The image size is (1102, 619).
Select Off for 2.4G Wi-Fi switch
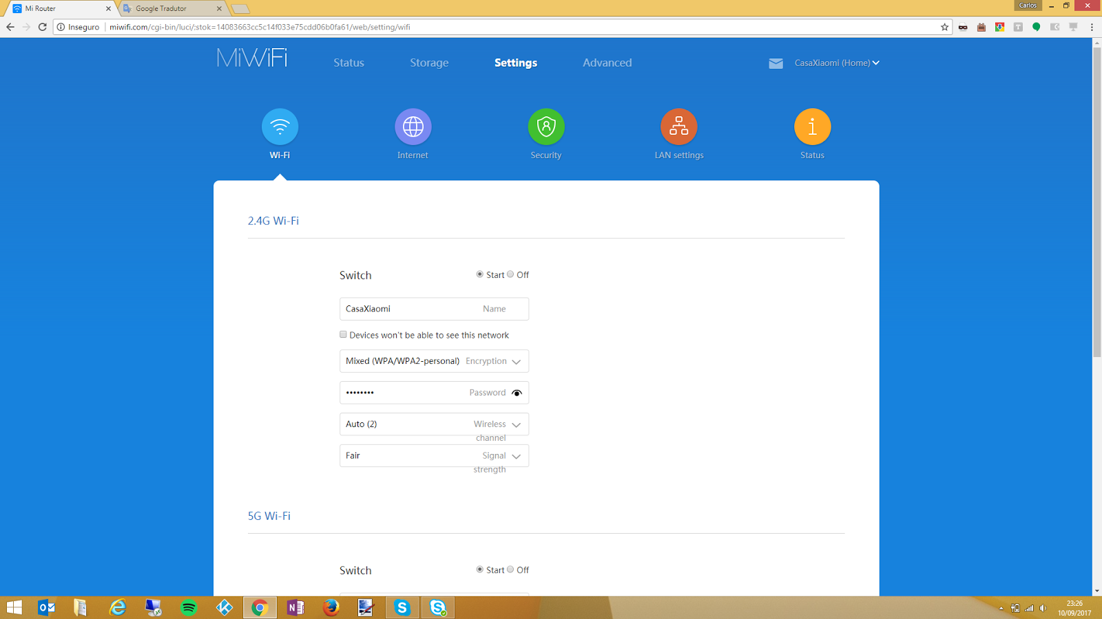(510, 274)
